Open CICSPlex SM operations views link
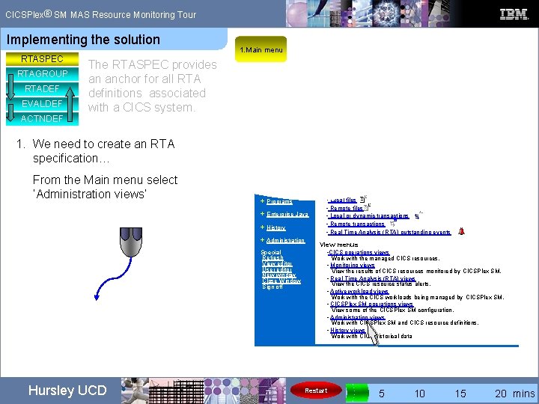This screenshot has height=404, width=539. tap(371, 304)
